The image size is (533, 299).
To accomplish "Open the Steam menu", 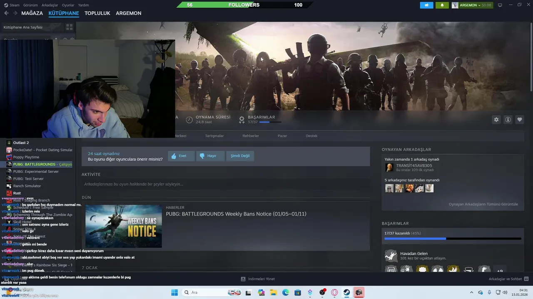I will click(12, 5).
